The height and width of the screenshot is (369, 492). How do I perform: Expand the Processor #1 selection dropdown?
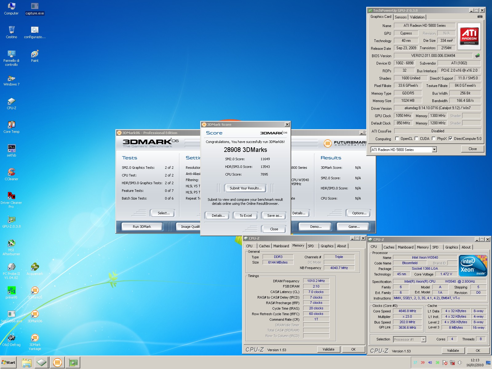(x=423, y=339)
